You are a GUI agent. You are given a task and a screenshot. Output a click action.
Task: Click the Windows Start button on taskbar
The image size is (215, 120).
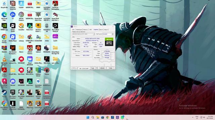click(88, 117)
